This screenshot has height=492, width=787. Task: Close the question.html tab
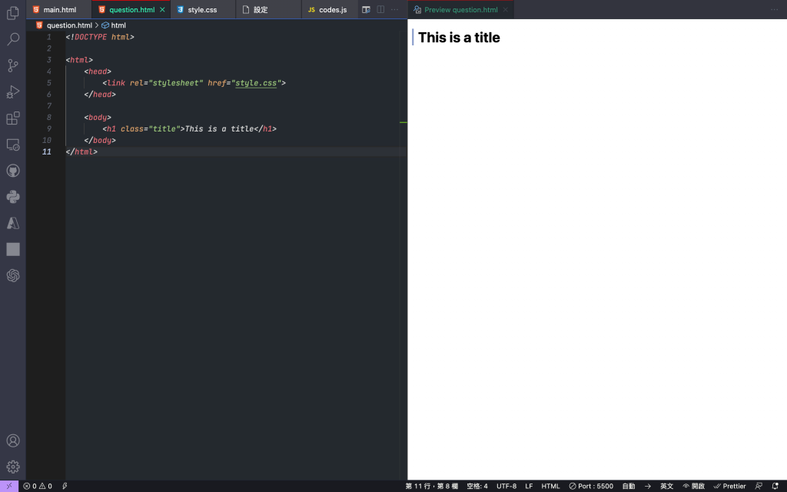pos(162,9)
